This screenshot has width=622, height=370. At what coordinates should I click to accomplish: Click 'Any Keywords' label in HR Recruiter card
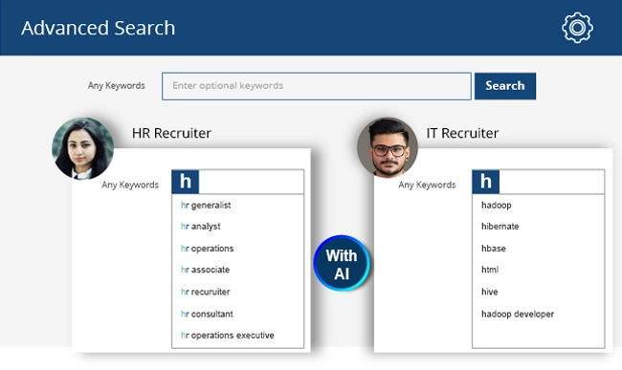[x=130, y=185]
